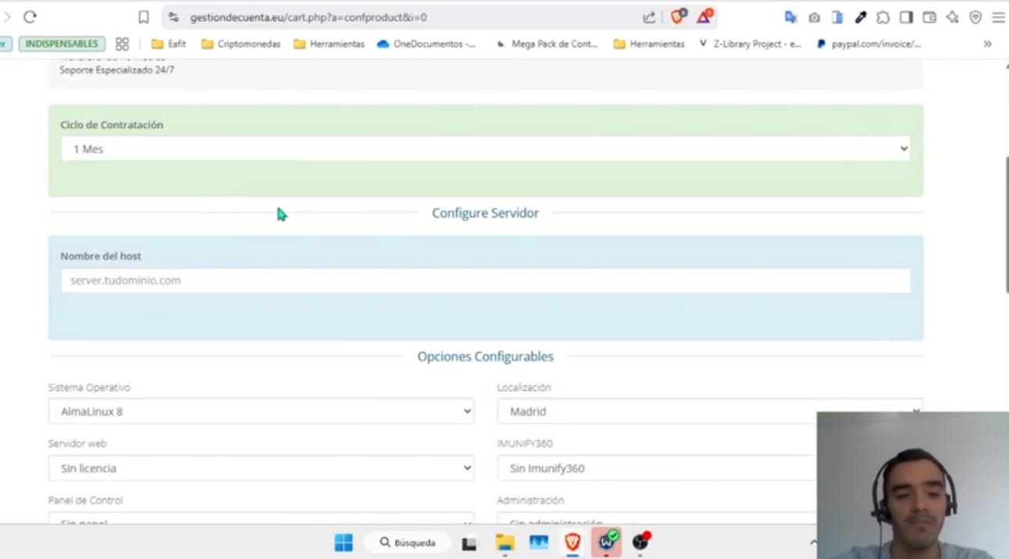Image resolution: width=1009 pixels, height=559 pixels.
Task: Open the blue monitor app in the taskbar
Action: click(x=539, y=542)
